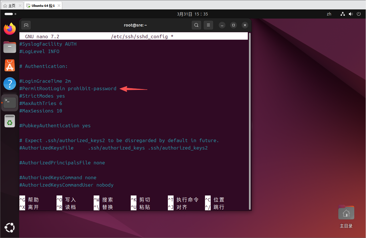The height and width of the screenshot is (238, 366).
Task: Click the ^G 帮助 shortcut label
Action: tap(29, 200)
